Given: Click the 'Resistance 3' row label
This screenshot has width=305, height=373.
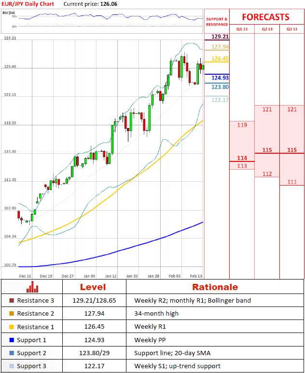Looking at the screenshot, I should coord(36,301).
